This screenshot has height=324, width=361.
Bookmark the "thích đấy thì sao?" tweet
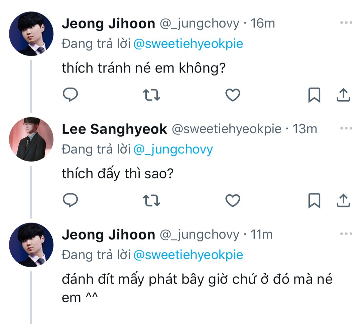click(314, 200)
